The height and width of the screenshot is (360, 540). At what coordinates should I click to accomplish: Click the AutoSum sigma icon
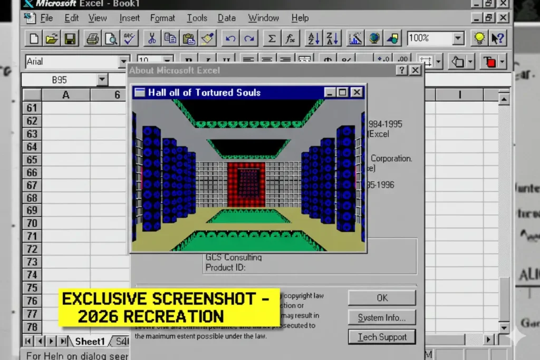(272, 38)
